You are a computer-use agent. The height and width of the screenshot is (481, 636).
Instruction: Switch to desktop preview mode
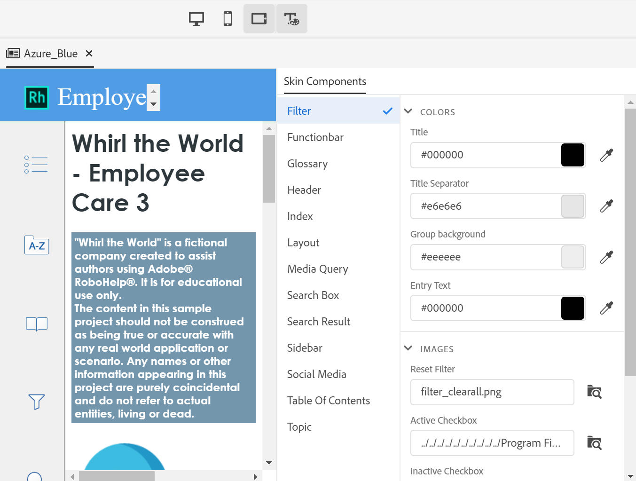(196, 19)
